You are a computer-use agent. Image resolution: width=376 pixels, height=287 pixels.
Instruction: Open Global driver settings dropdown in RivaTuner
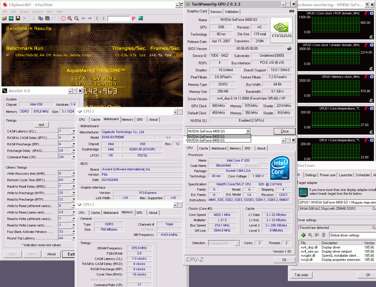(352, 235)
